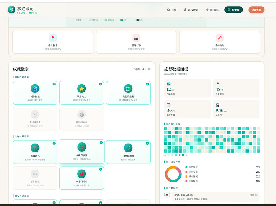The image size is (276, 206).
Task: Click the checkmark on 城市达人 card
Action: tap(101, 84)
